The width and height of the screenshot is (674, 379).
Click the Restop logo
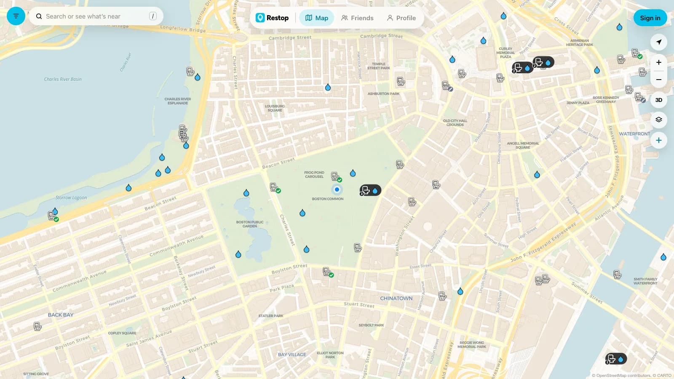point(272,18)
